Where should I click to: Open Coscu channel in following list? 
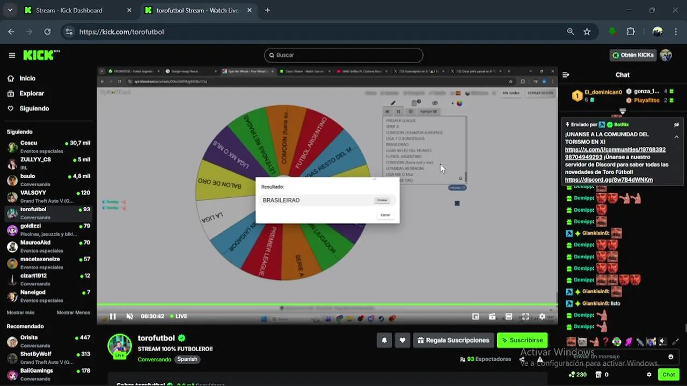(48, 146)
